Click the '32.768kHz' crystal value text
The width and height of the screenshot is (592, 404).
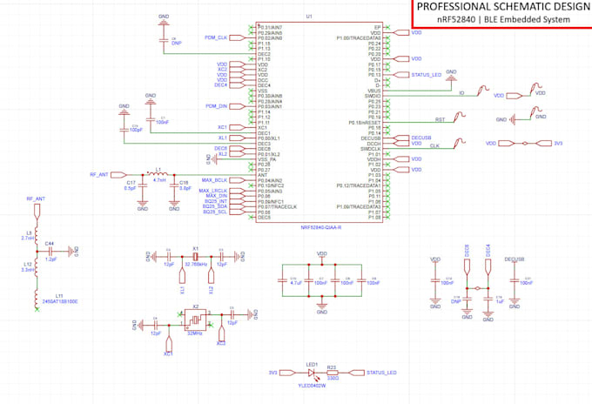coord(196,265)
